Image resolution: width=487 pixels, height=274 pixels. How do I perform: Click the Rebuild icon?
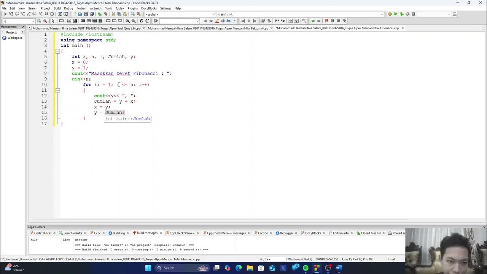point(407,14)
